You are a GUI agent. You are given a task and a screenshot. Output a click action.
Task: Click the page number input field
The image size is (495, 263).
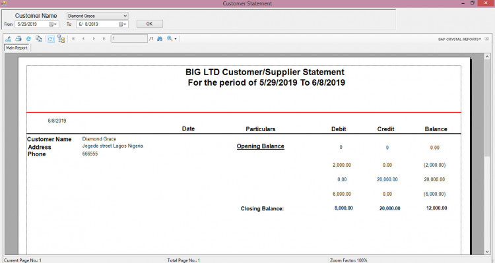(129, 39)
